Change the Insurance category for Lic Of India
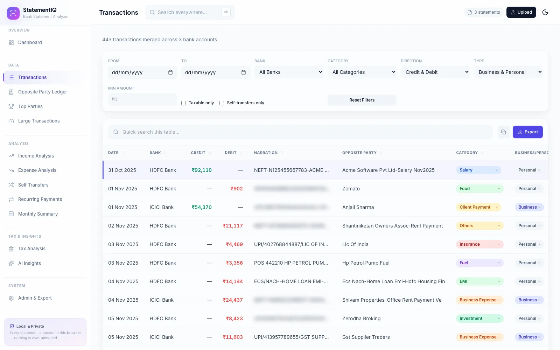 coord(479,244)
